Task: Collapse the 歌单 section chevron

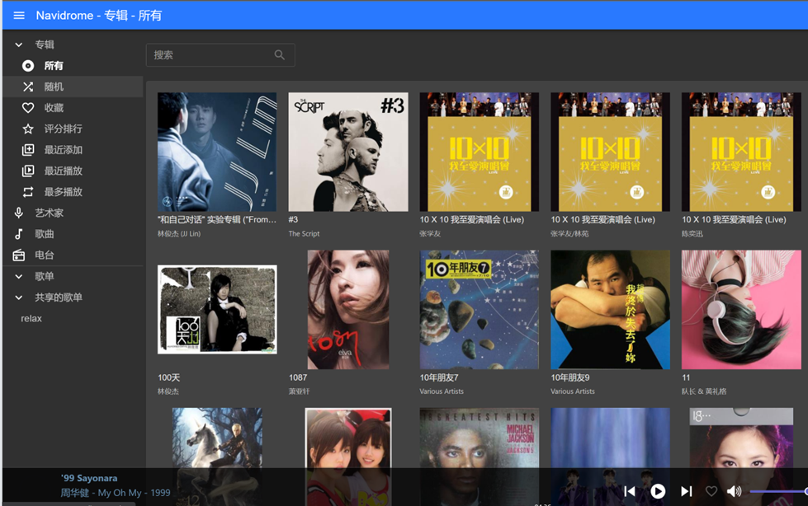Action: (19, 276)
